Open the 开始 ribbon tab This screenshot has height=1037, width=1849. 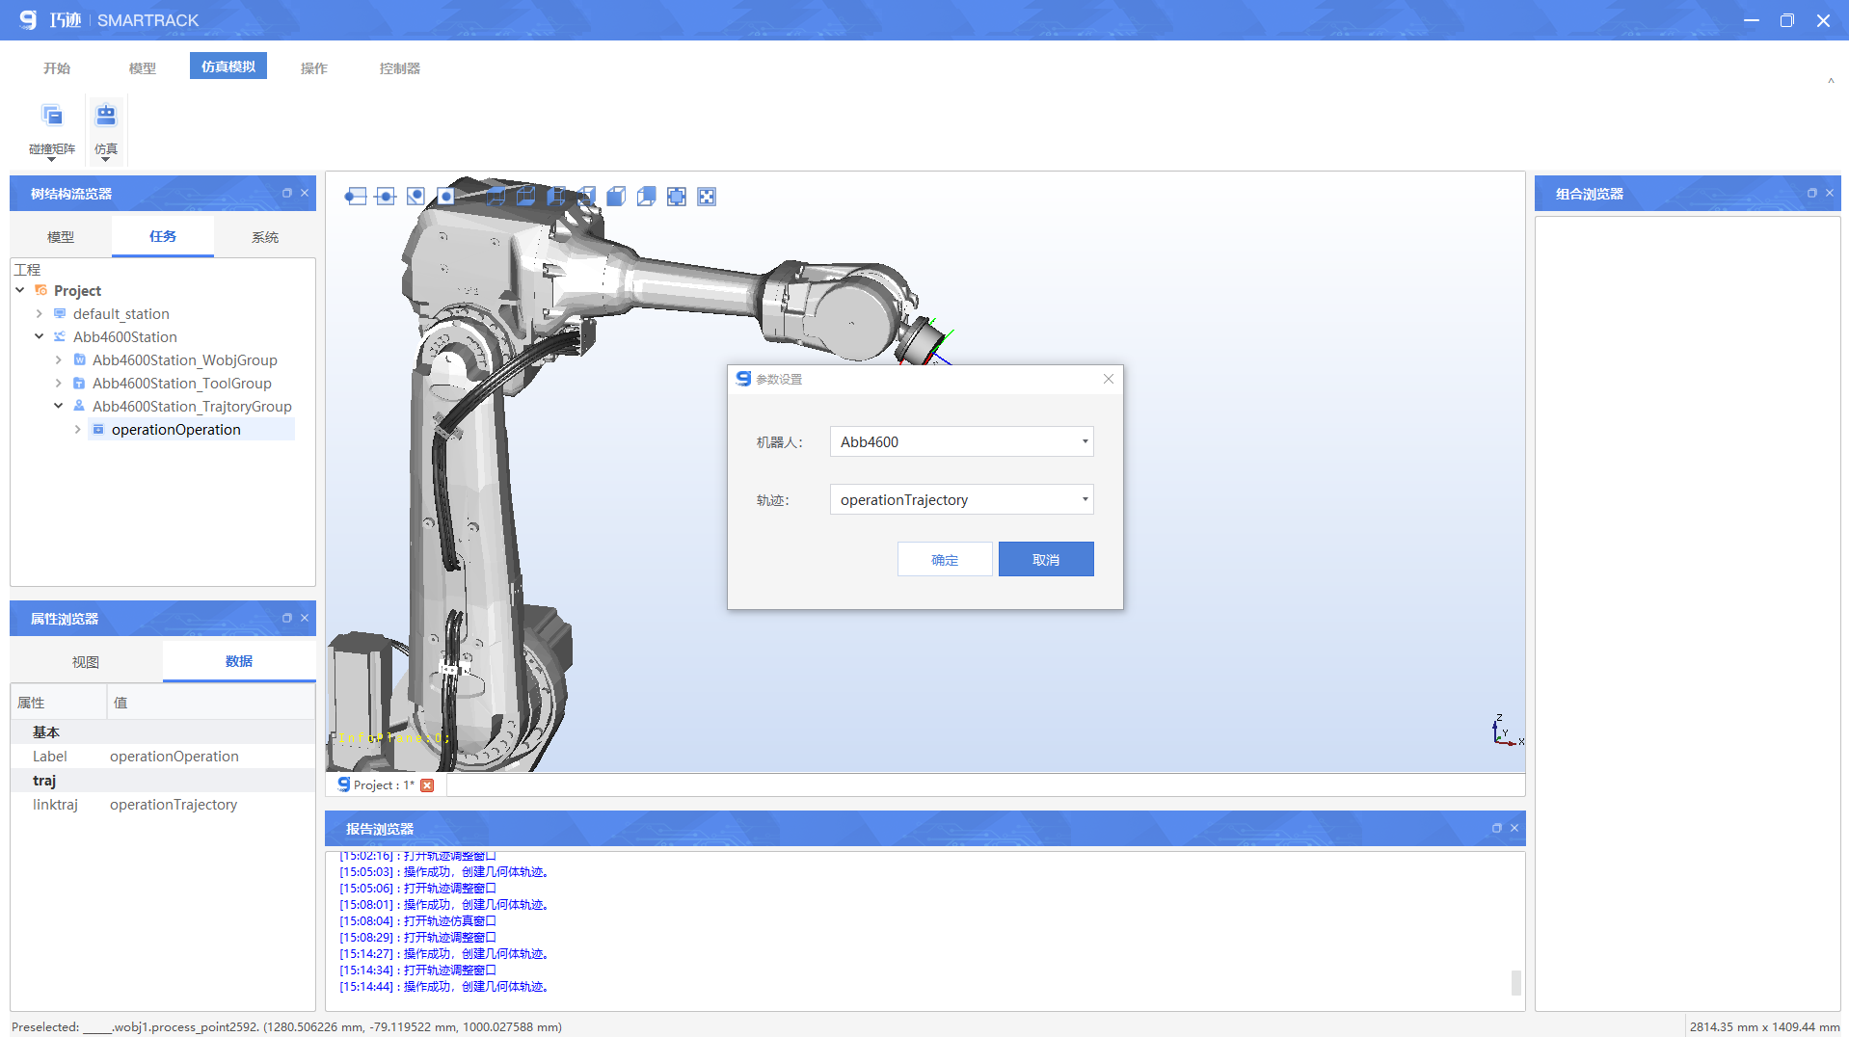tap(57, 68)
